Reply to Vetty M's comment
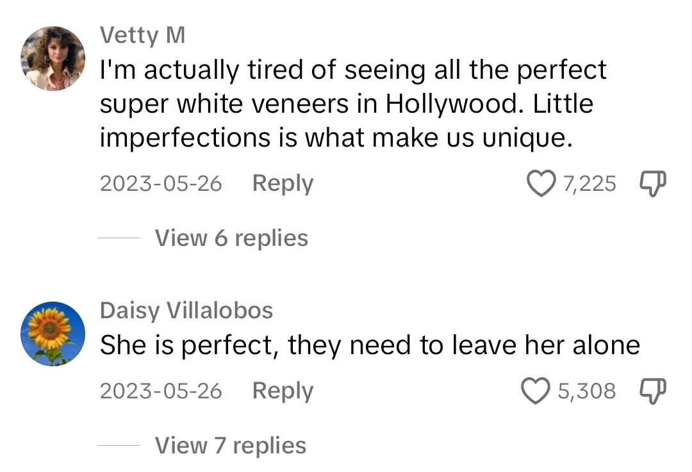Viewport: 692px width, 472px height. point(283,183)
